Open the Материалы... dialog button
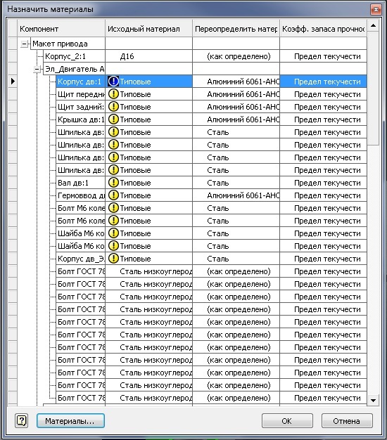 coord(70,420)
